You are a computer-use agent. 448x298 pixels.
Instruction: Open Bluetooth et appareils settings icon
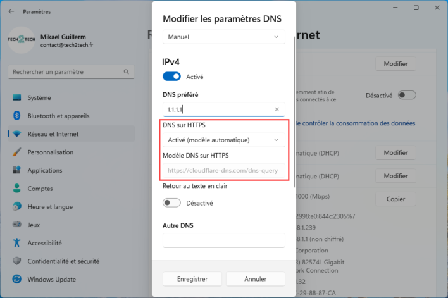[x=16, y=116]
